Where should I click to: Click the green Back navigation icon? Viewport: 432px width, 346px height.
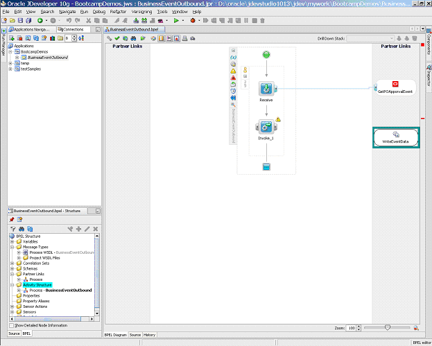click(x=40, y=20)
